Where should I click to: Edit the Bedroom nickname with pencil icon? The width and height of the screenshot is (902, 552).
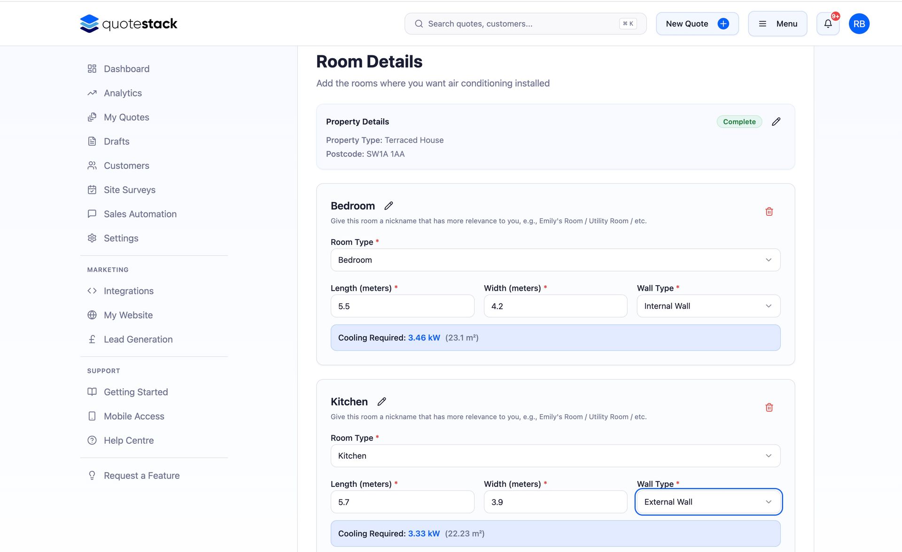[389, 206]
